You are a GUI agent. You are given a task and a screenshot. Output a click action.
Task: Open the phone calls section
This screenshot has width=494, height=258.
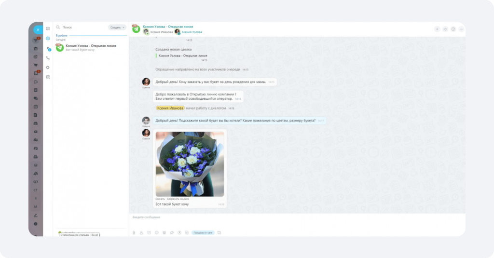click(48, 58)
